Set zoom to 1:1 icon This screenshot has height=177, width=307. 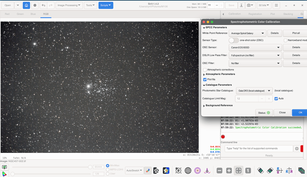coord(248,170)
